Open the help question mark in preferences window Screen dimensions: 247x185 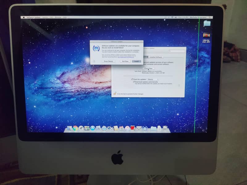coord(179,86)
